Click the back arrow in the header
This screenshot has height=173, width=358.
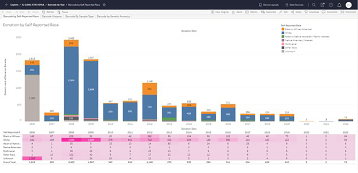[7, 5]
